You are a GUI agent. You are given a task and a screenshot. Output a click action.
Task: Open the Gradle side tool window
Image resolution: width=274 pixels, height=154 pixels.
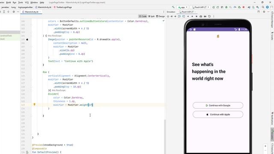(272, 36)
